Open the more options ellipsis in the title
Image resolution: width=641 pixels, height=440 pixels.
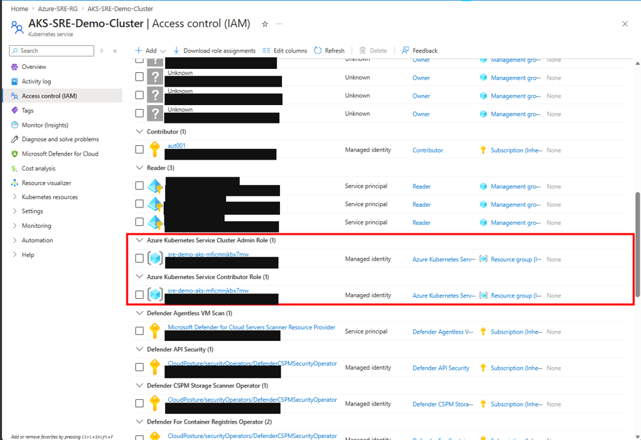[279, 24]
